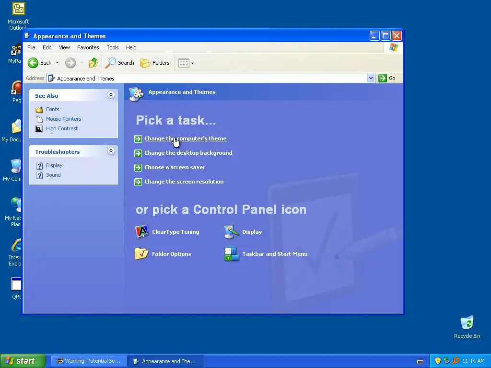The height and width of the screenshot is (368, 491).
Task: Click Change the screen resolution
Action: [184, 182]
